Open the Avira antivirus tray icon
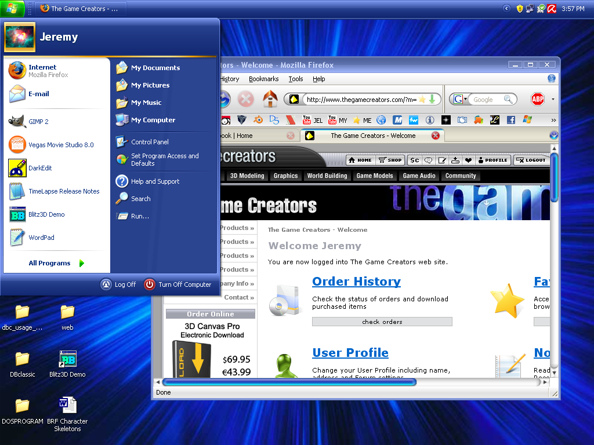594x445 pixels. (x=552, y=8)
